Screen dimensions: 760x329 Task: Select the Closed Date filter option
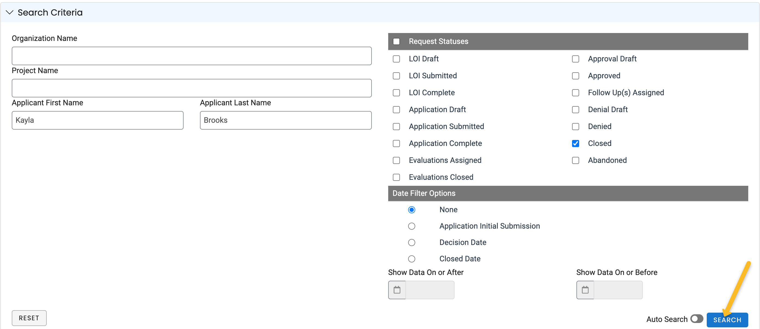pos(412,259)
